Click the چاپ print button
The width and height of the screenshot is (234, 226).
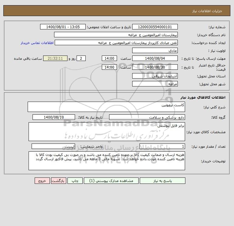(x=75, y=181)
